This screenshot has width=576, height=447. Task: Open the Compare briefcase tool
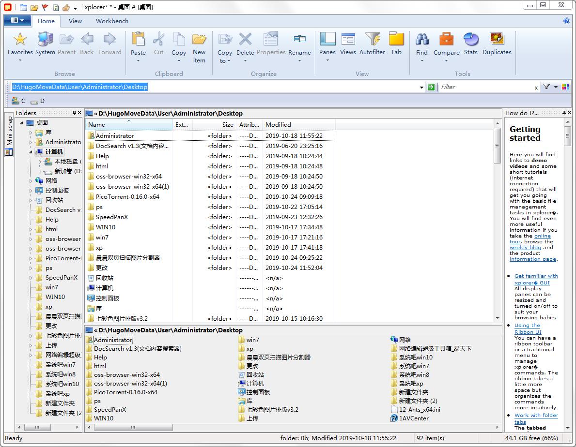tap(446, 40)
